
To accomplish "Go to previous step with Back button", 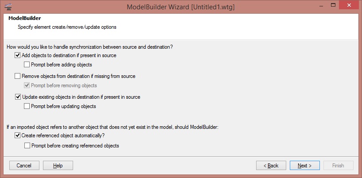I will tap(271, 166).
